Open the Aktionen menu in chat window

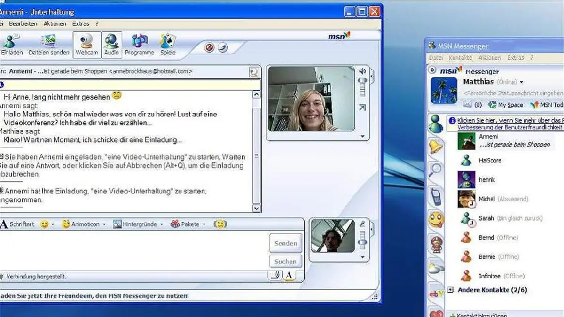[x=55, y=23]
